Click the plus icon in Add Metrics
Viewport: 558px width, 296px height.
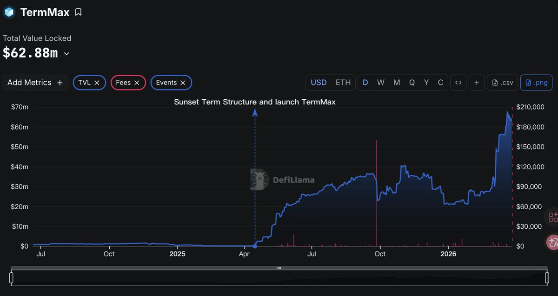coord(60,83)
